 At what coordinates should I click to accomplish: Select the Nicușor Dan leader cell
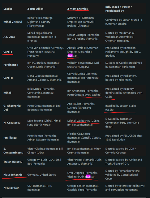pyautogui.click(x=11, y=188)
